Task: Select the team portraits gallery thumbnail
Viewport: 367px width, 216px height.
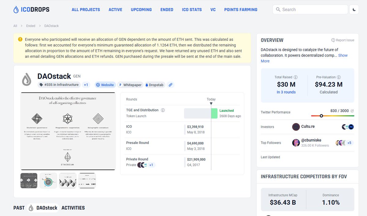Action: click(68, 181)
